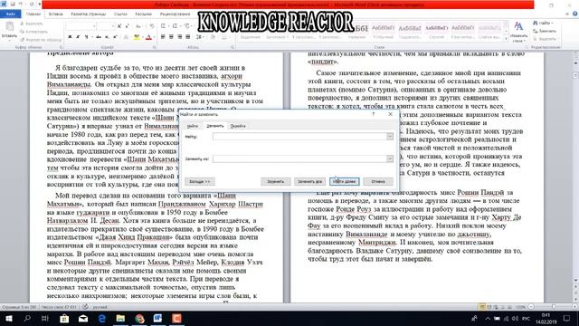Expand the Заменить на field history dropdown arrow

coord(390,158)
